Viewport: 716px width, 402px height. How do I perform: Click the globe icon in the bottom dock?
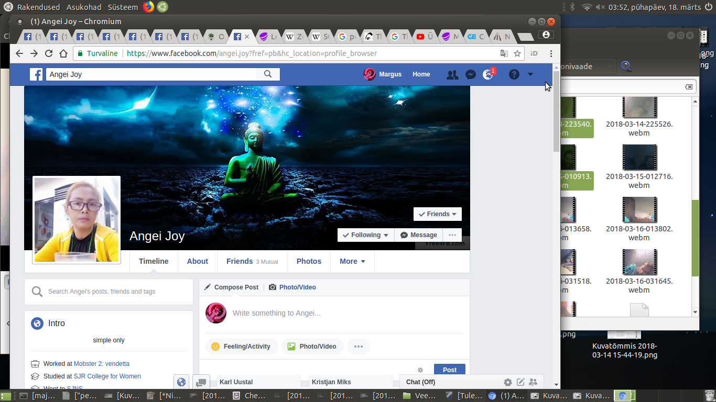tap(181, 383)
